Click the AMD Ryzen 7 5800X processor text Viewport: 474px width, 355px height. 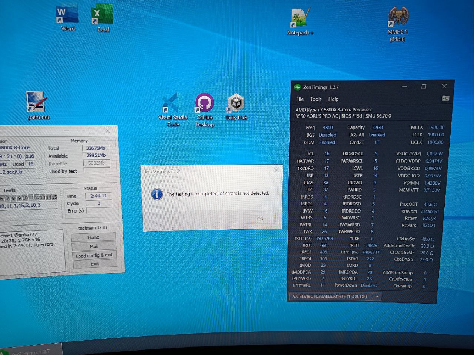tap(334, 109)
